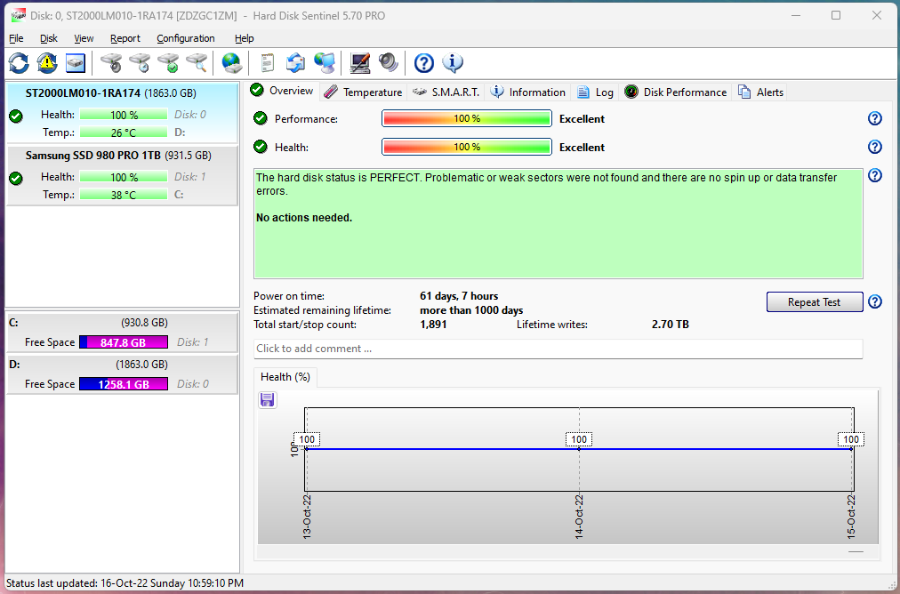The image size is (900, 594).
Task: Open the S.M.A.R.T. tab
Action: 446,92
